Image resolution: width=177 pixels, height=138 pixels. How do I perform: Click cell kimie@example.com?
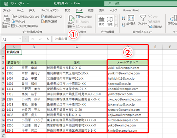click(127, 131)
